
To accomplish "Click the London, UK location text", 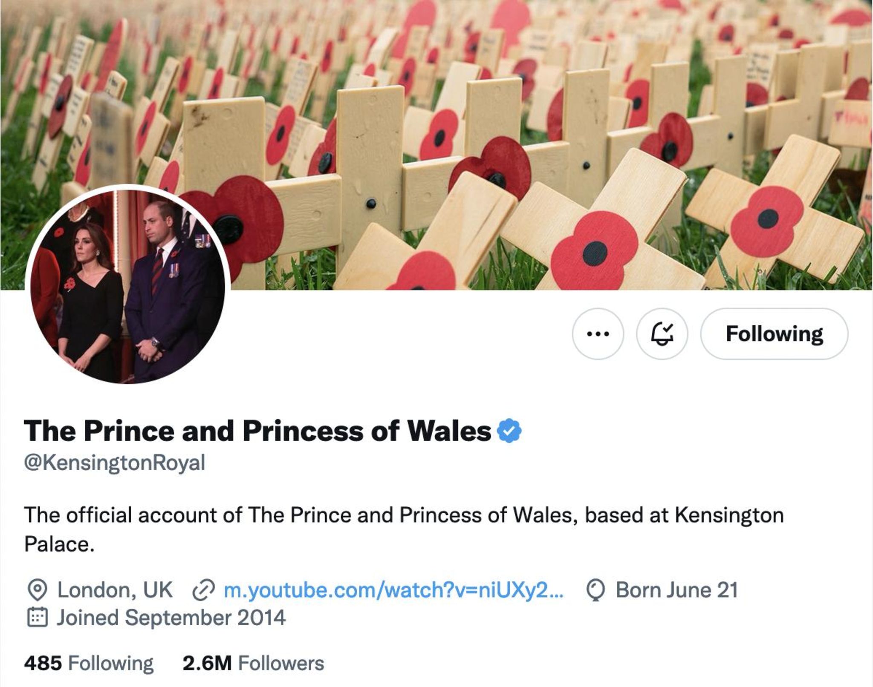I will pyautogui.click(x=114, y=590).
